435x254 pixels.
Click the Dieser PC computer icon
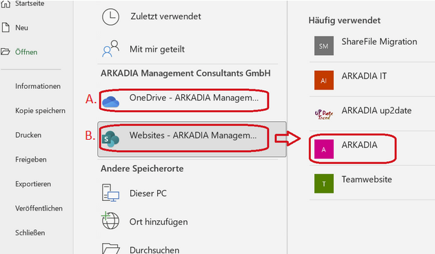point(111,193)
